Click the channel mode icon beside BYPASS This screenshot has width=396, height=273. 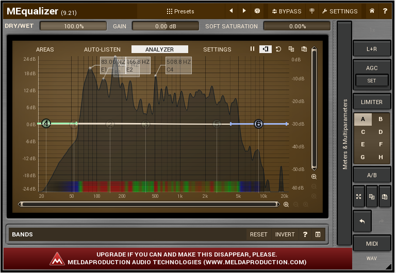(312, 11)
